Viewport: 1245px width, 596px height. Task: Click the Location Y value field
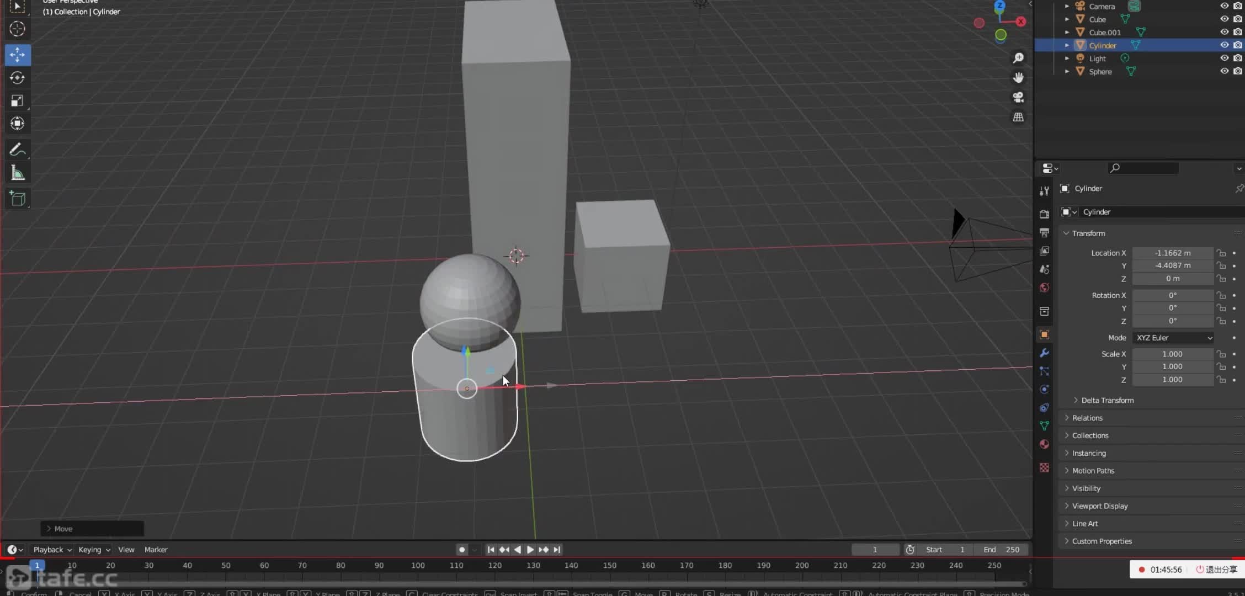[1173, 265]
